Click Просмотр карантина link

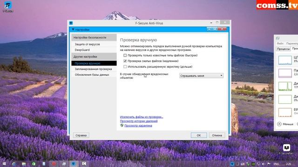pyautogui.click(x=138, y=125)
